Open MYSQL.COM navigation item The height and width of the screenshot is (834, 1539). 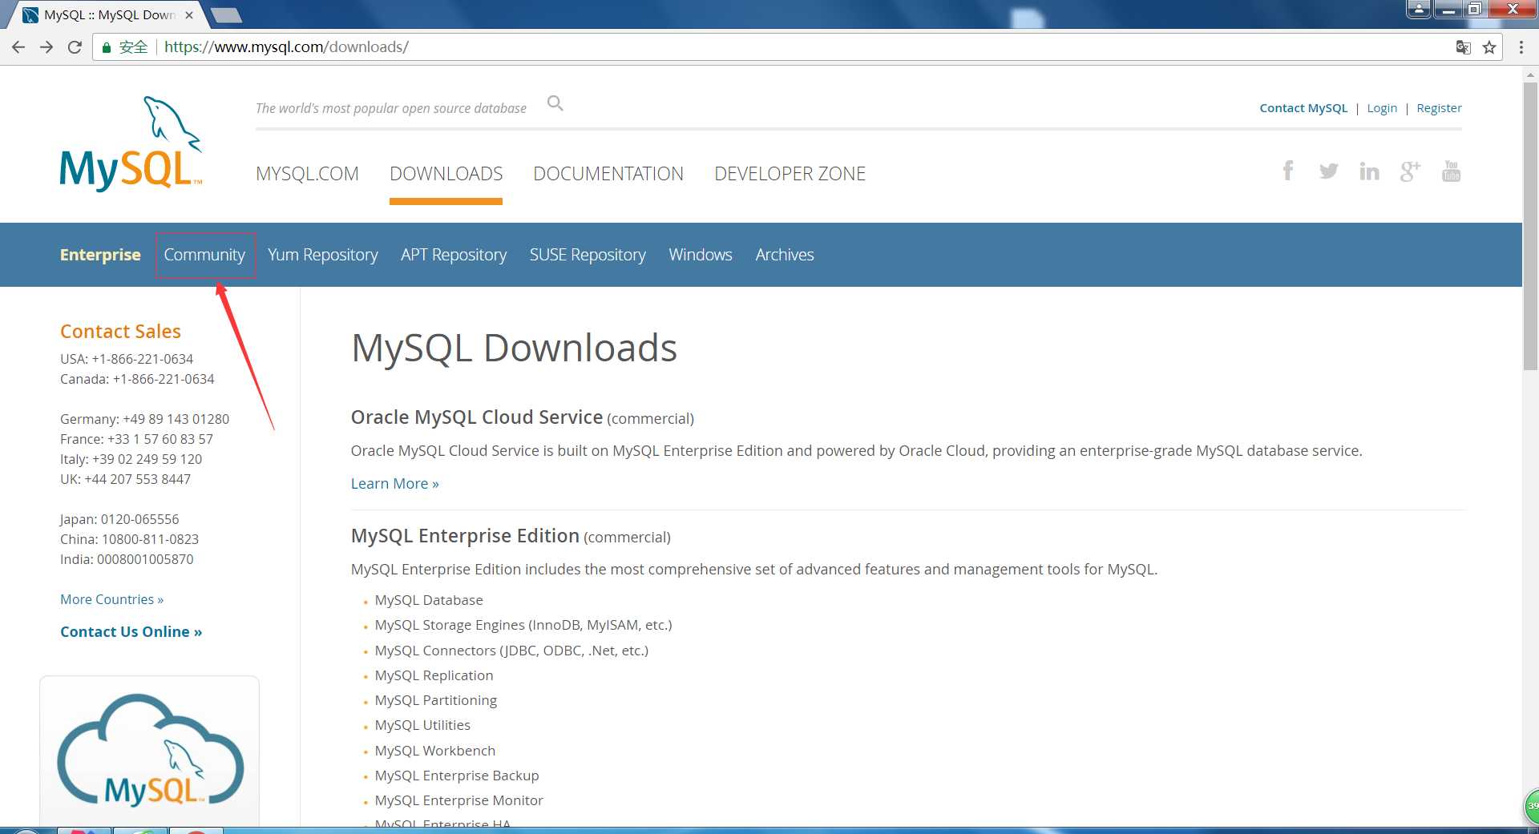[307, 174]
